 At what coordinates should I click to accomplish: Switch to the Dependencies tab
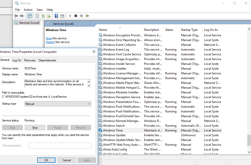[x=47, y=60]
